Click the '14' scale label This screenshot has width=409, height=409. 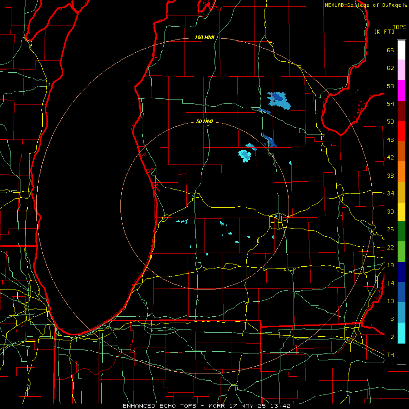pos(390,283)
